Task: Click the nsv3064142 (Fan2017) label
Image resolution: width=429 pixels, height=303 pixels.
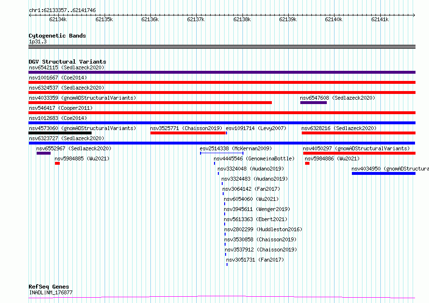Action: [251, 189]
